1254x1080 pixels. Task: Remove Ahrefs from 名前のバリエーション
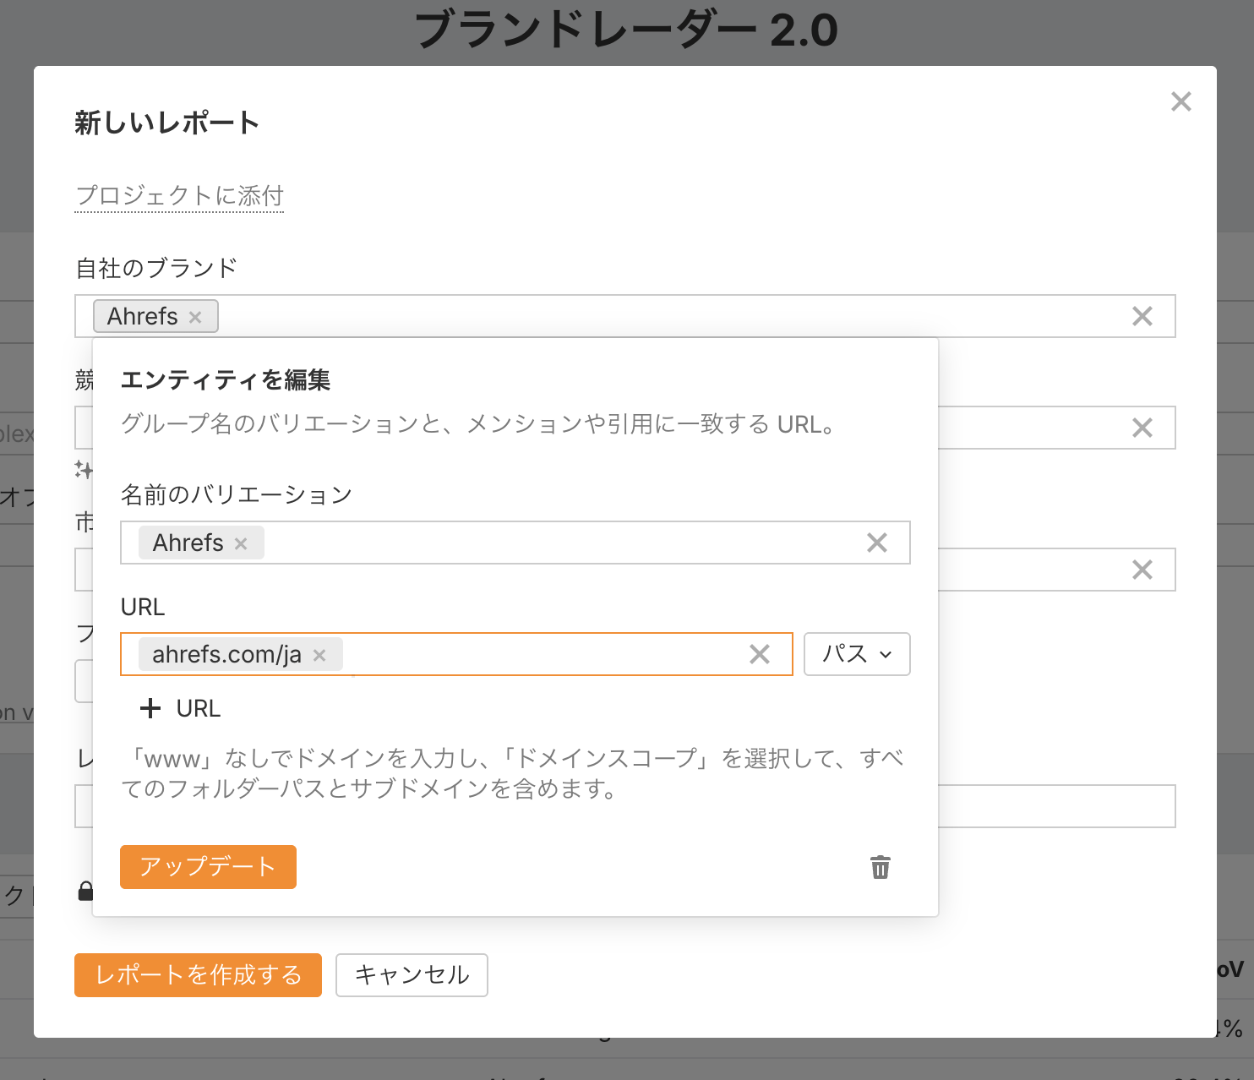241,544
